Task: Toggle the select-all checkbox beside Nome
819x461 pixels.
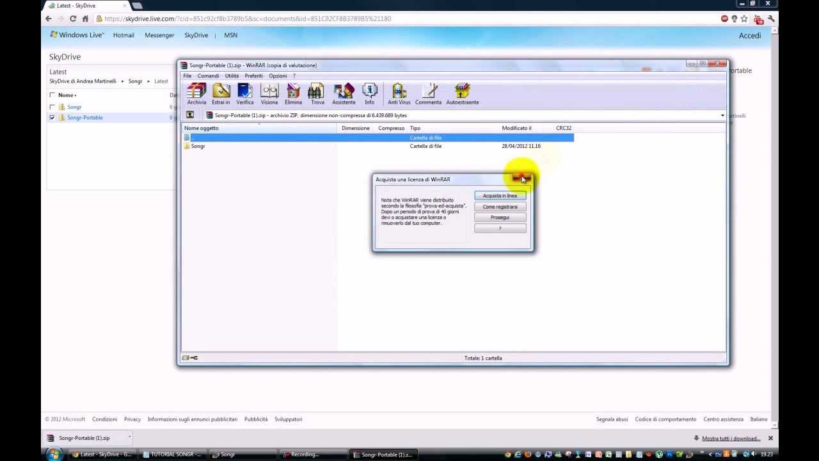Action: 52,95
